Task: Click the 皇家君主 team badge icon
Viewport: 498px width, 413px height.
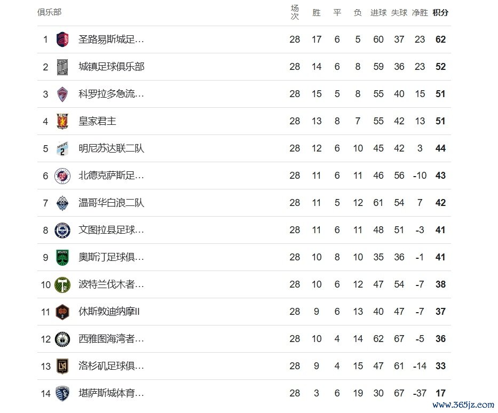Action: [x=62, y=121]
